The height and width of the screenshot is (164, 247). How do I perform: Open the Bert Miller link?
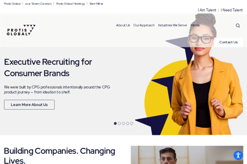click(x=96, y=4)
